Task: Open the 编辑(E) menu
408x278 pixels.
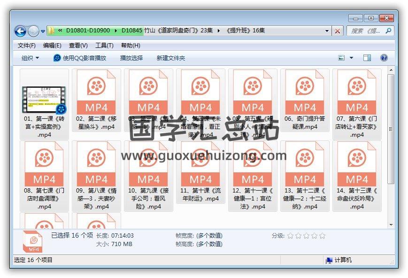Action: pos(52,46)
